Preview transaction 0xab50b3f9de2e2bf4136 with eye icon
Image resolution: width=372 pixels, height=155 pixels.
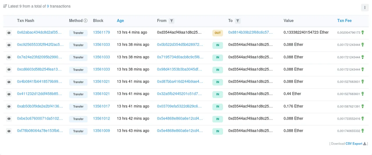pyautogui.click(x=9, y=107)
